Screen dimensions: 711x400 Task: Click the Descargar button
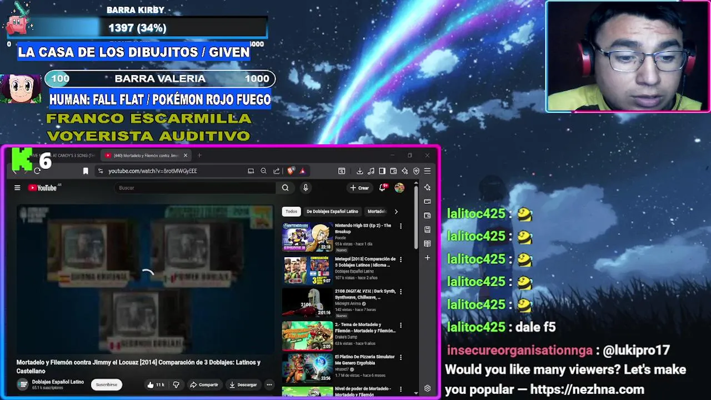tap(243, 384)
